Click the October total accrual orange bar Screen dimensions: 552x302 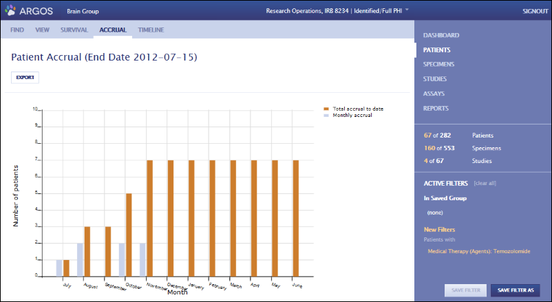[x=129, y=235]
